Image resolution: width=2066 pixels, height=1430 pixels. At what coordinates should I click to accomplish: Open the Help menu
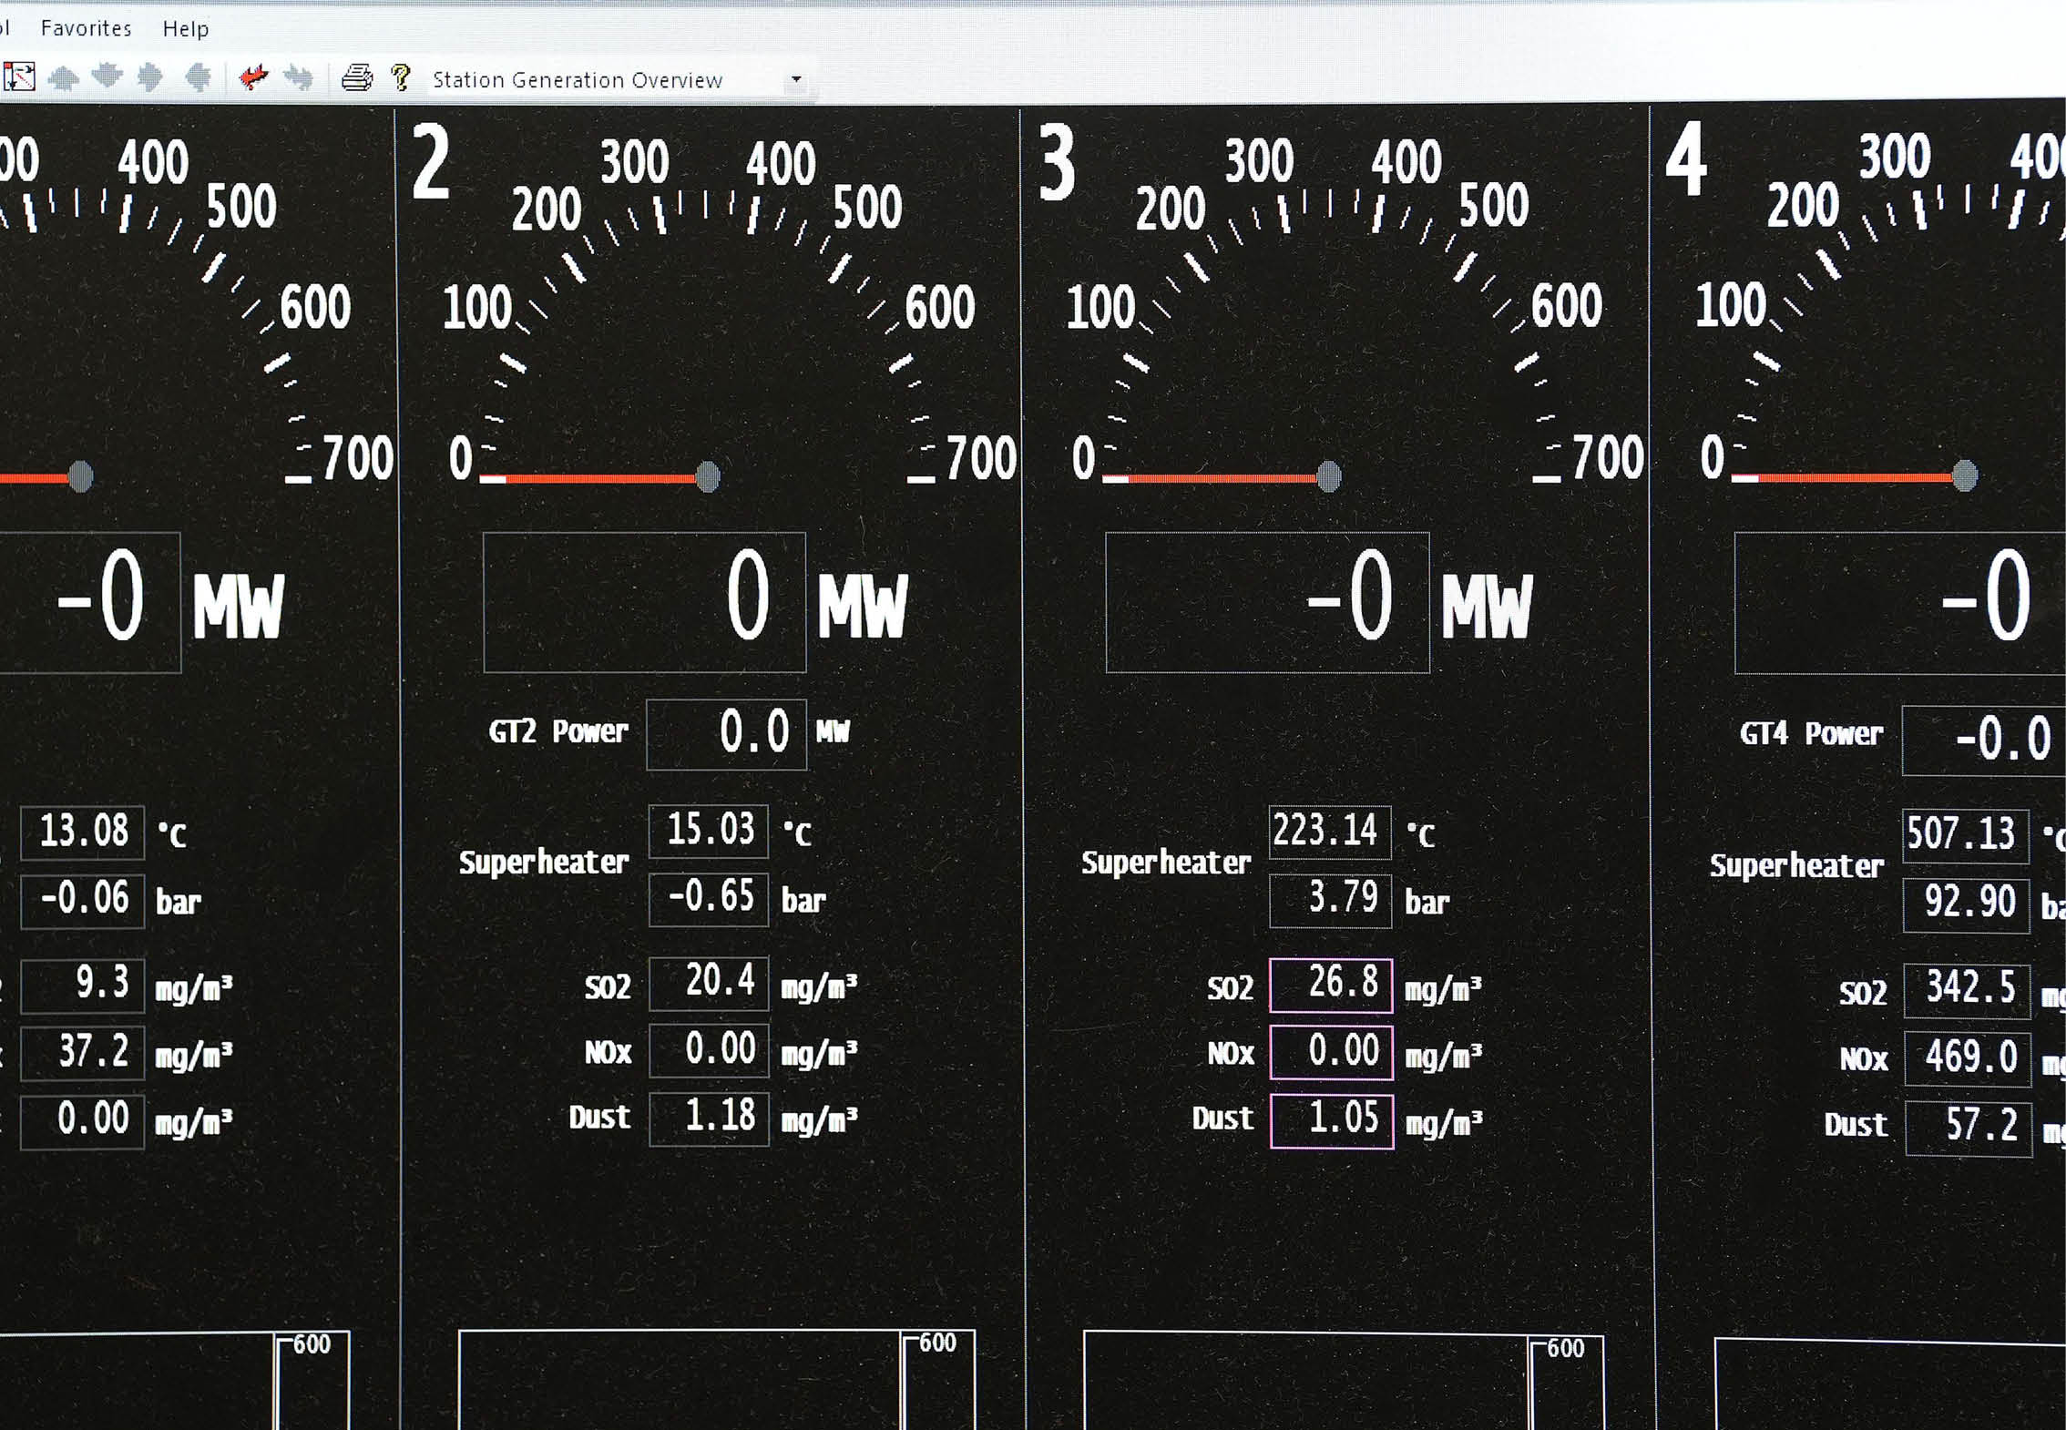186,29
